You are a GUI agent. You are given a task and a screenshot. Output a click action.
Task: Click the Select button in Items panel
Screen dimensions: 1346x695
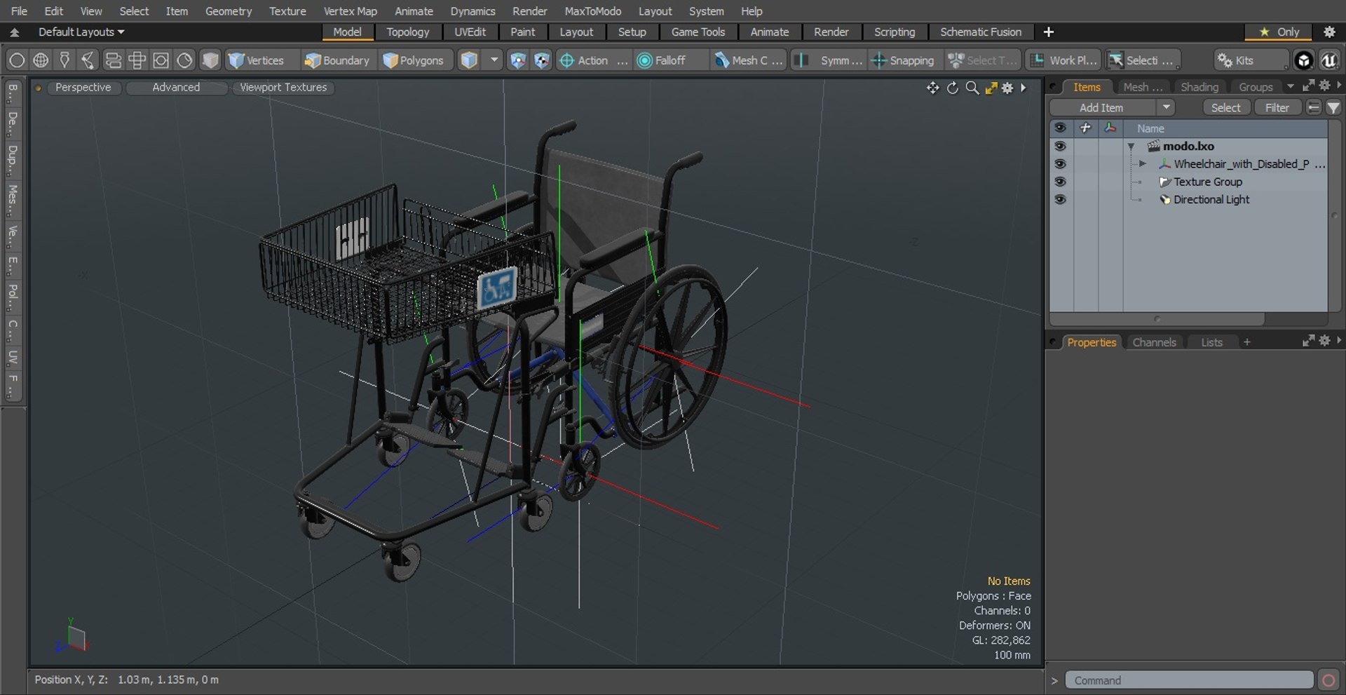[x=1225, y=107]
